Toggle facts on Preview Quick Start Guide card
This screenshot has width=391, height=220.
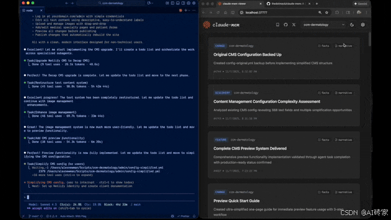324,192
